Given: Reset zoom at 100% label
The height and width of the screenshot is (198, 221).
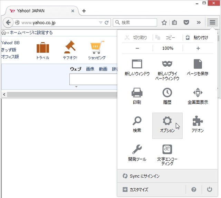Looking at the screenshot, I should tap(168, 48).
